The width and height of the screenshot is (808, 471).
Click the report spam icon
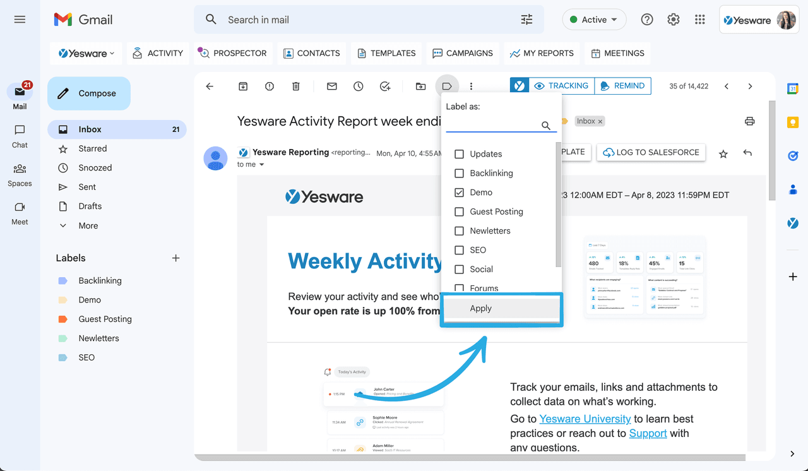[270, 86]
